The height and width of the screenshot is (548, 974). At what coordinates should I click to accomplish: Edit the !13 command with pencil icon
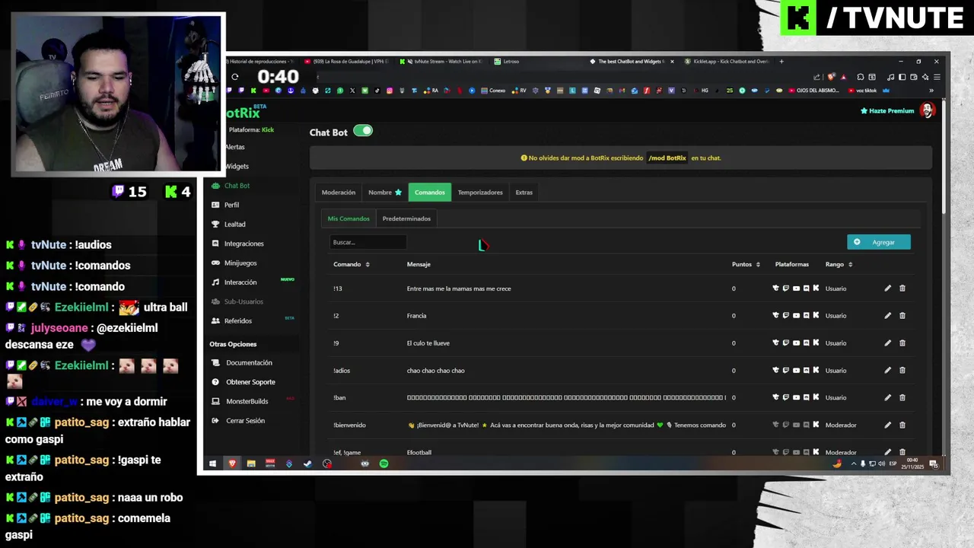[887, 288]
